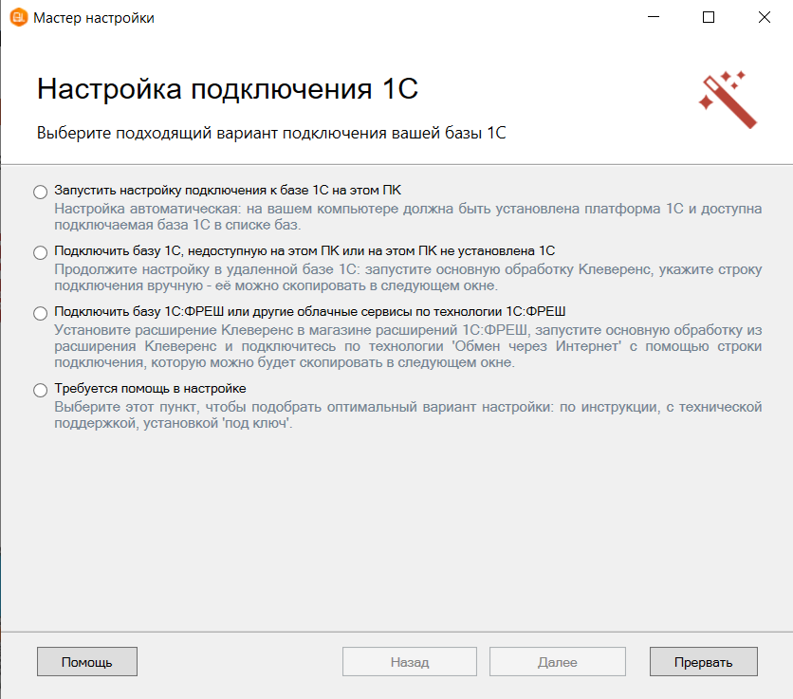Select the 'Подключить базу 1С:ФРЕШ' radio button

pyautogui.click(x=40, y=313)
